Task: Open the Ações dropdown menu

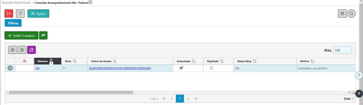Action: pyautogui.click(x=38, y=13)
